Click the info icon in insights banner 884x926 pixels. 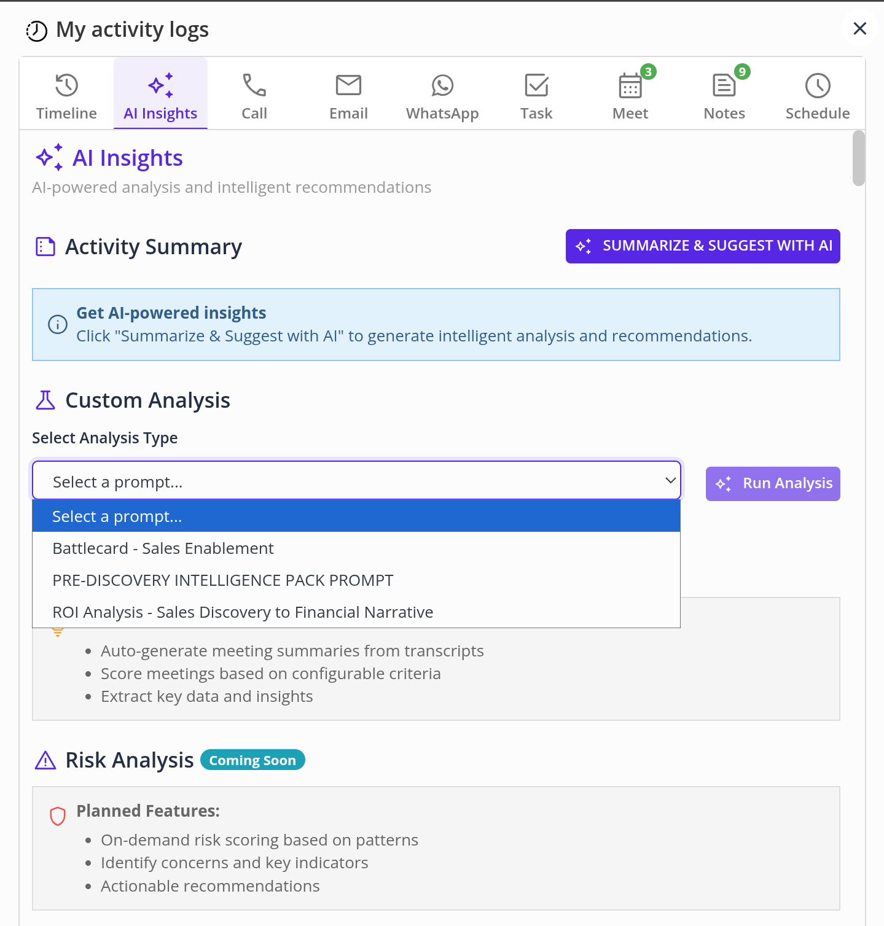click(x=58, y=324)
